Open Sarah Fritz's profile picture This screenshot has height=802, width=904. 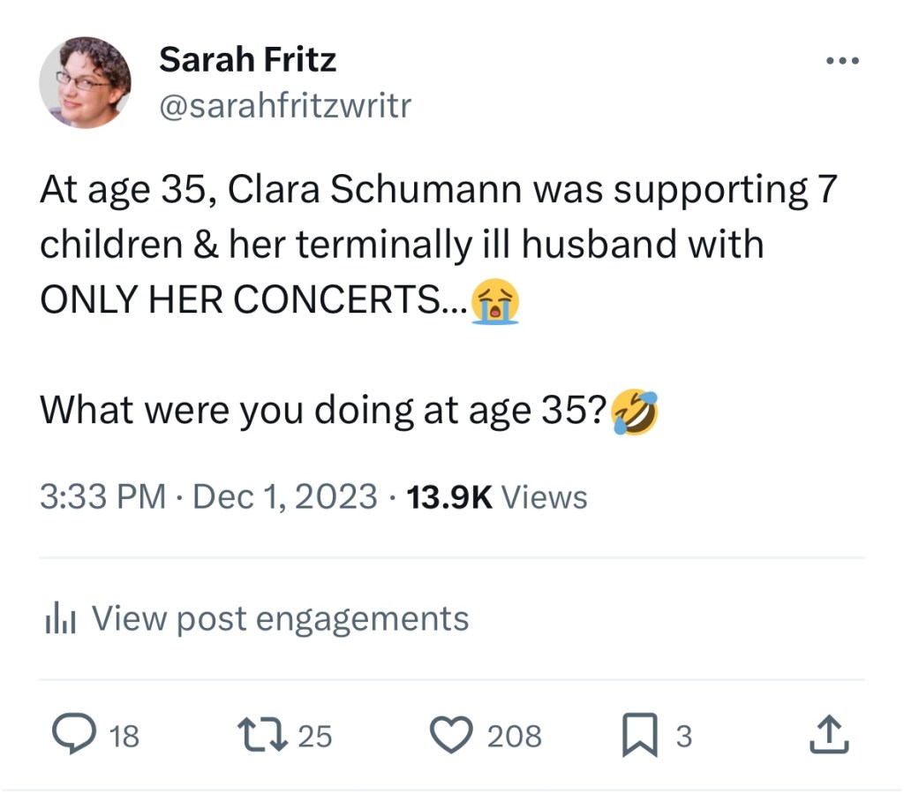coord(86,83)
